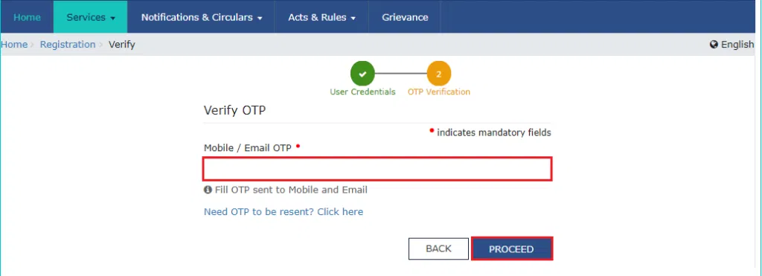Expand the Notifications & Circulars dropdown arrow

point(260,18)
